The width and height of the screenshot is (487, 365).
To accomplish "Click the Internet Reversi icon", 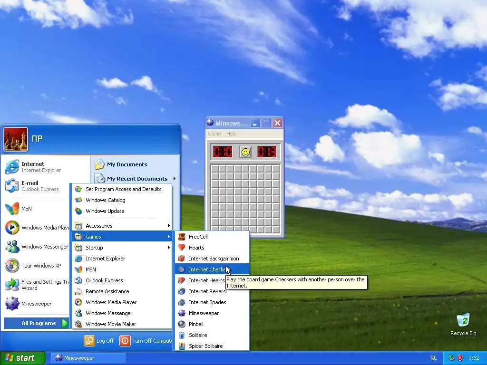I will (x=182, y=291).
